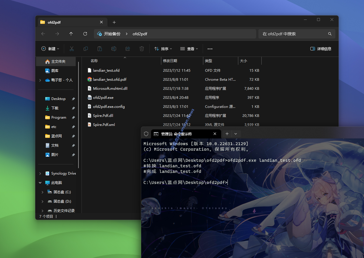This screenshot has width=364, height=258.
Task: Open terminal new tab profile dropdown
Action: [236, 134]
